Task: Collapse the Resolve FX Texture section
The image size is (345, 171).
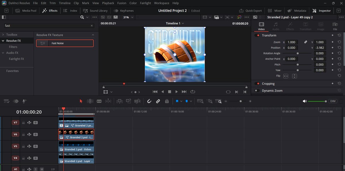Action: coord(93,35)
